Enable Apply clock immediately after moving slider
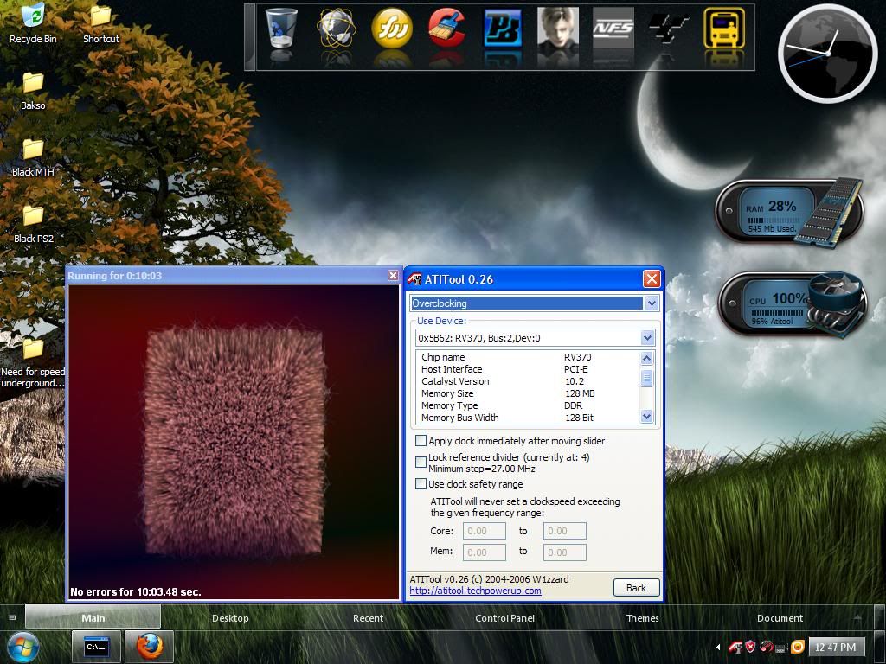 421,440
